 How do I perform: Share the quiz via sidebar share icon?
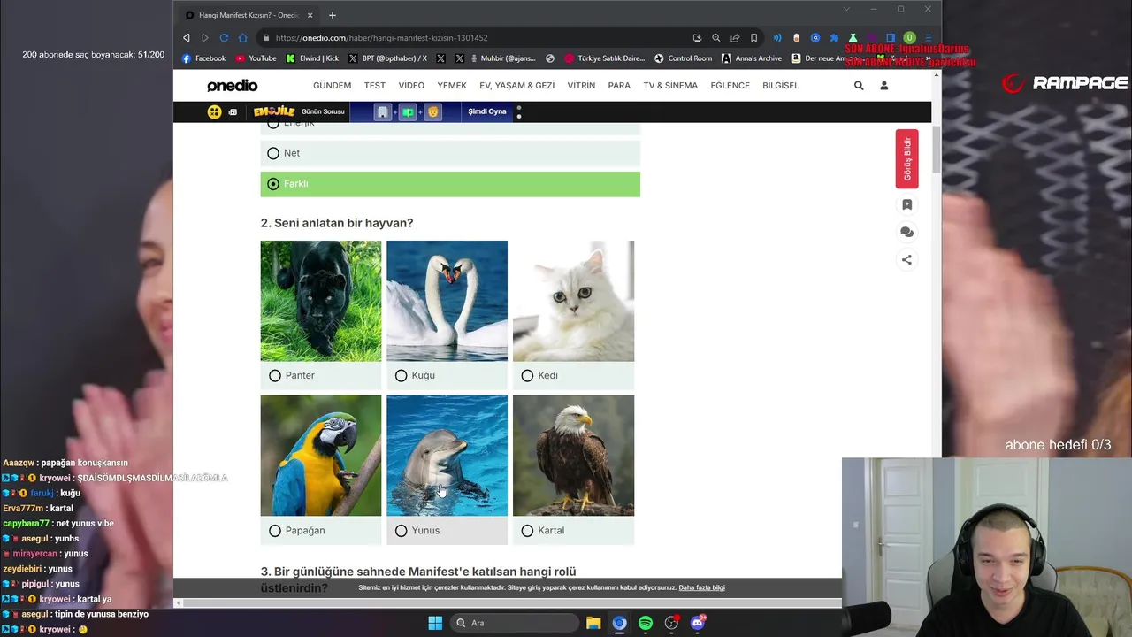point(906,259)
